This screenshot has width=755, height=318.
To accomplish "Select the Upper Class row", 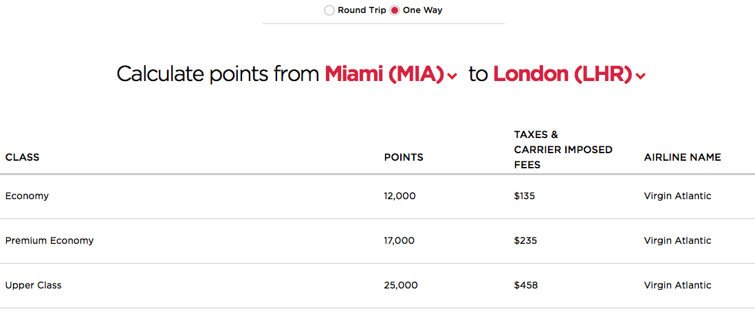I will 377,285.
